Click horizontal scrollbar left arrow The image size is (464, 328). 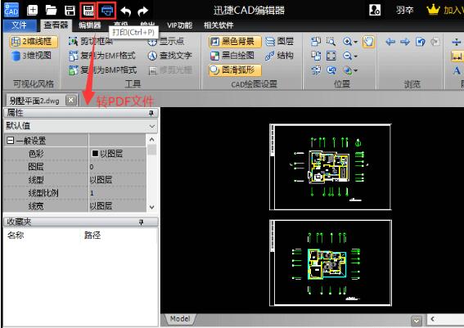pyautogui.click(x=433, y=319)
